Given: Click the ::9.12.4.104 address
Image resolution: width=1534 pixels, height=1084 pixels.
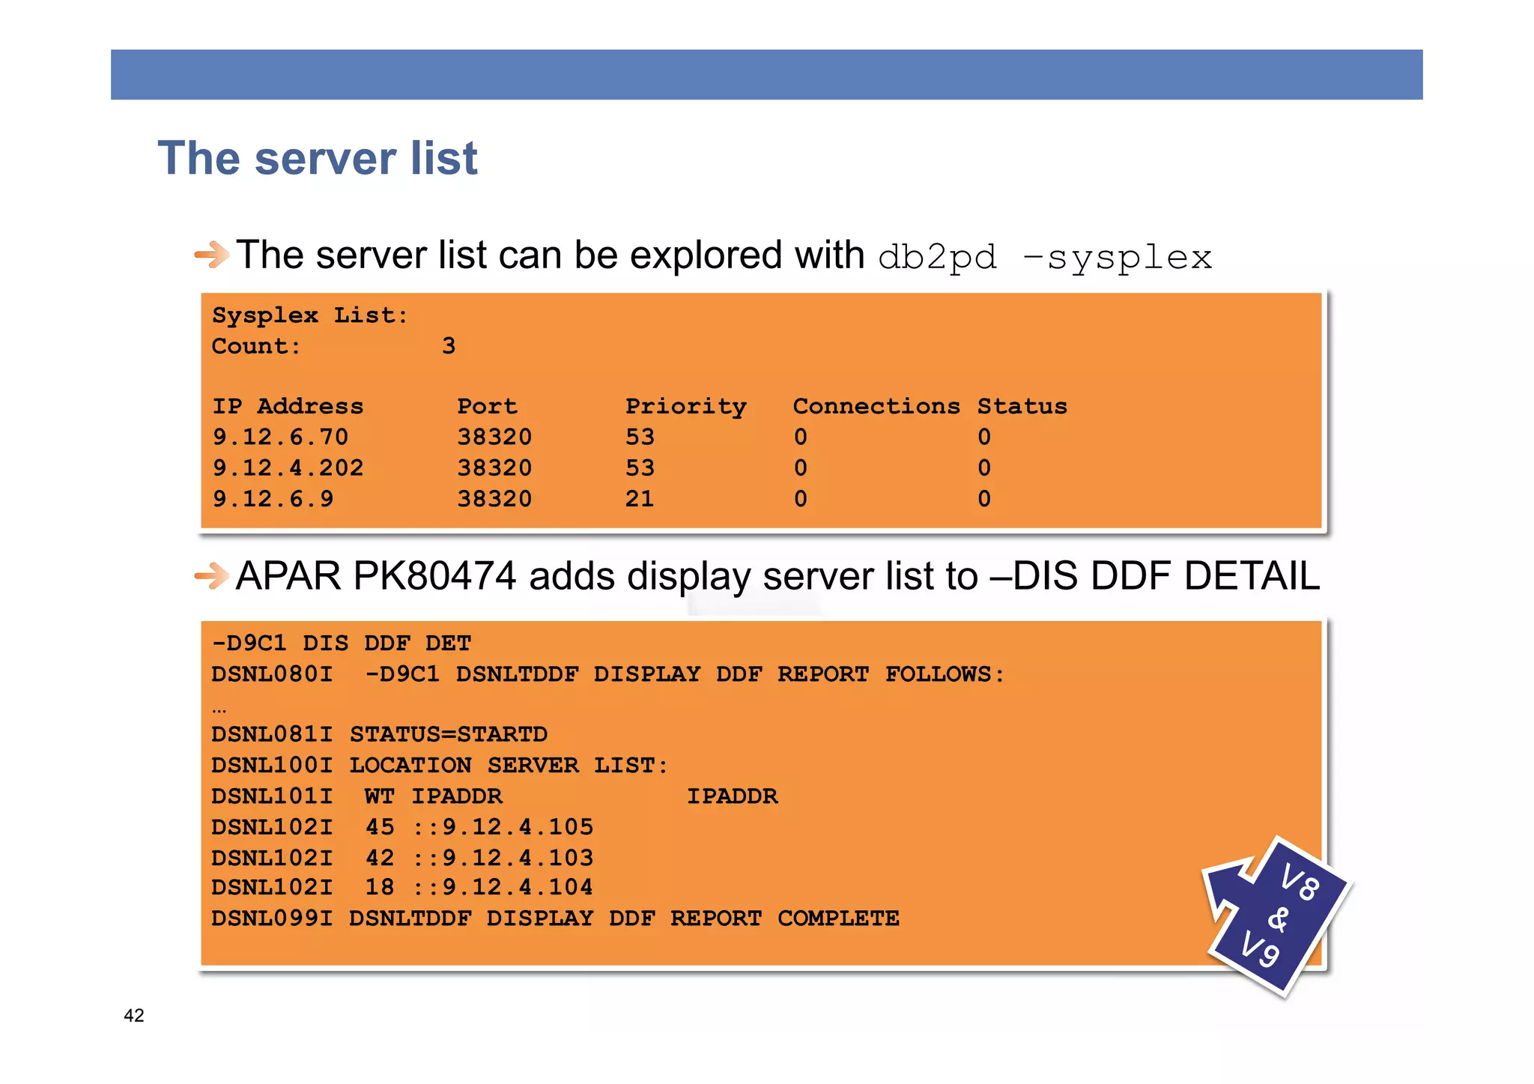Looking at the screenshot, I should tap(503, 887).
